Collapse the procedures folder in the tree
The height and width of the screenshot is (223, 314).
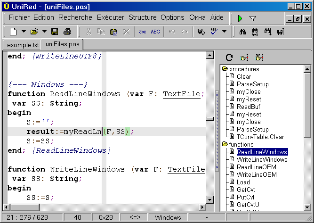coord(225,69)
